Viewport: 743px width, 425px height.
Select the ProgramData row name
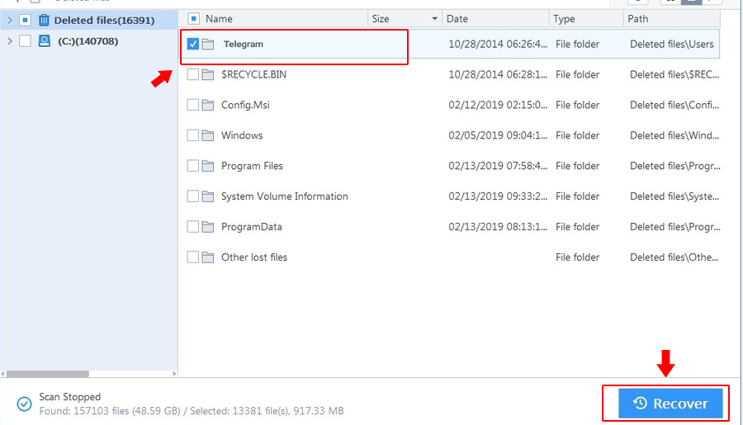[251, 226]
